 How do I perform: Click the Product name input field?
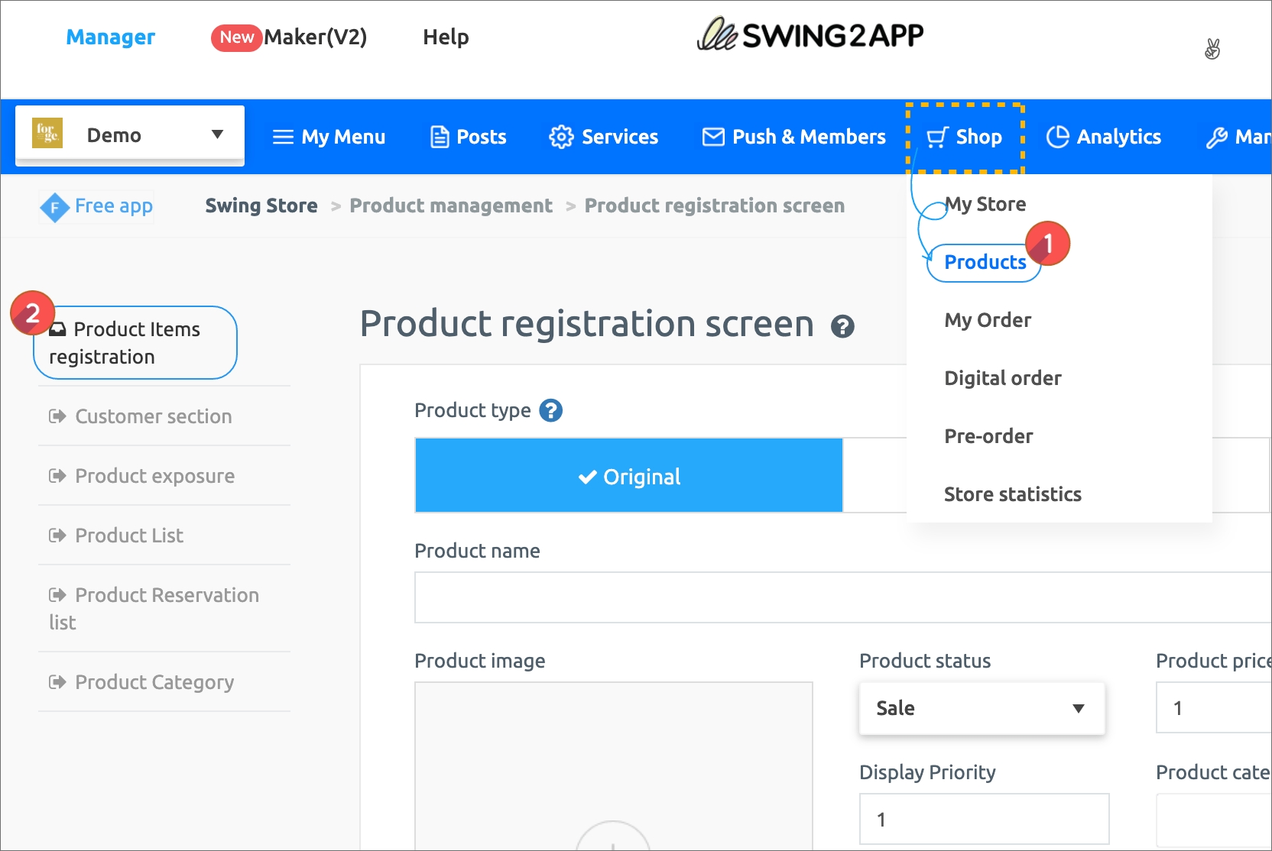pos(842,597)
